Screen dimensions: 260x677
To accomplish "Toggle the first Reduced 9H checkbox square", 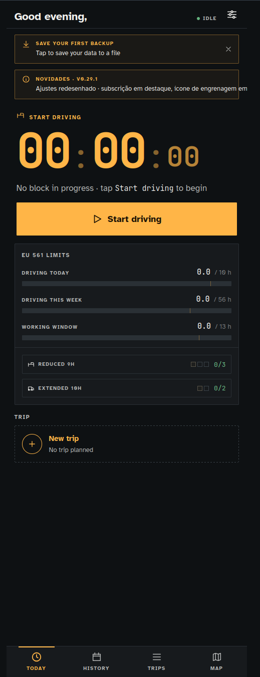I will (193, 364).
